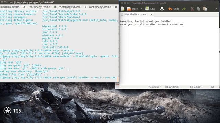Cut selection with the scissors icon
This screenshot has width=220, height=123.
coord(192,9)
